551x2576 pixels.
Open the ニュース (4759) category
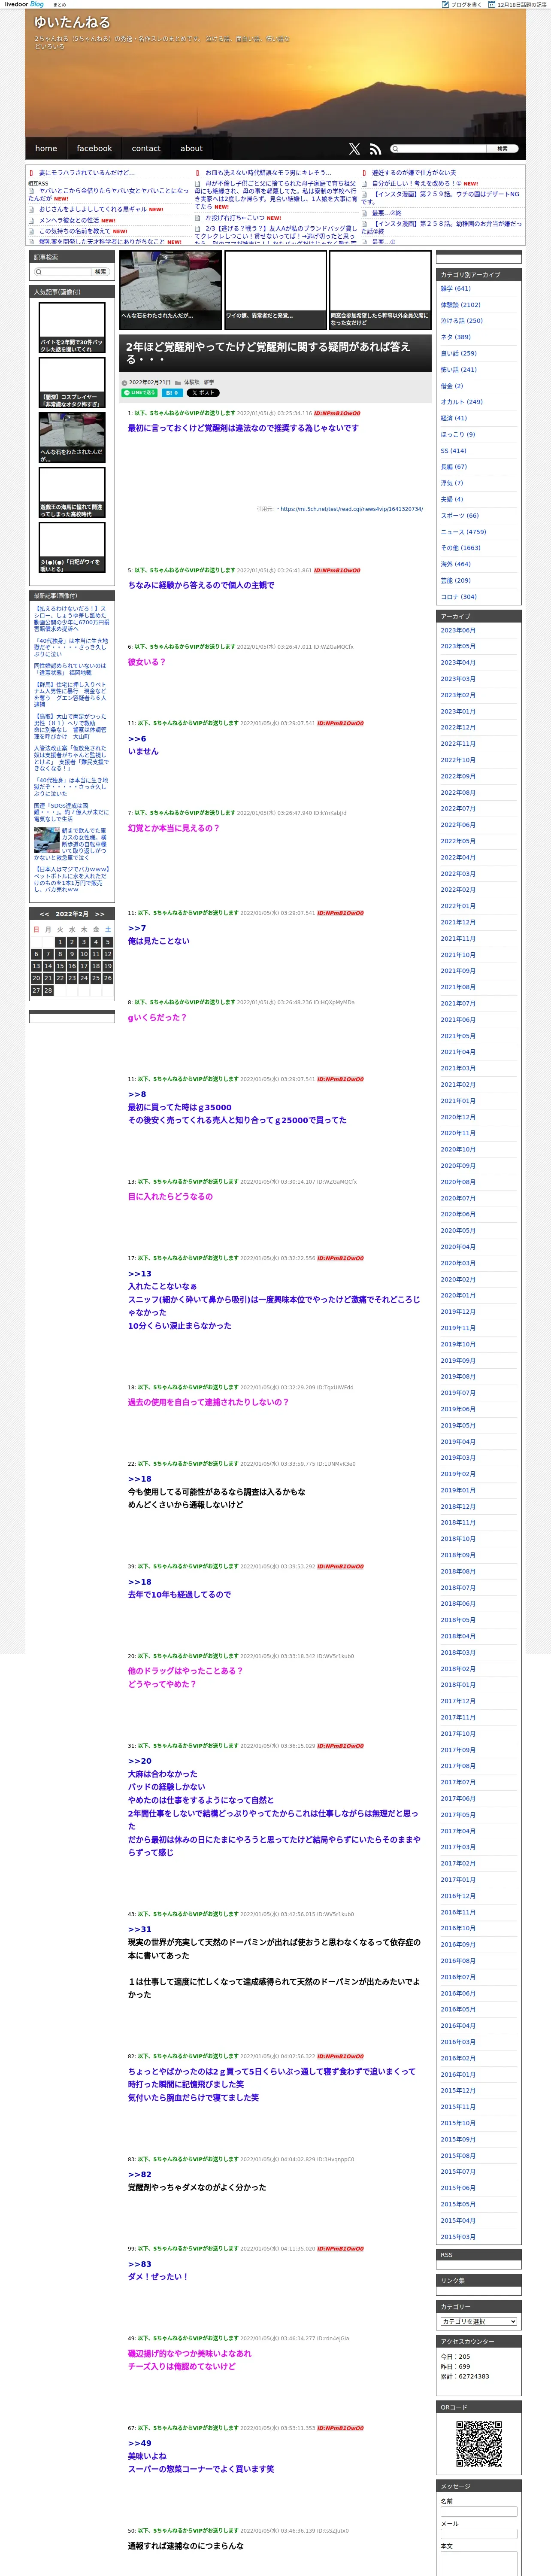pos(463,532)
